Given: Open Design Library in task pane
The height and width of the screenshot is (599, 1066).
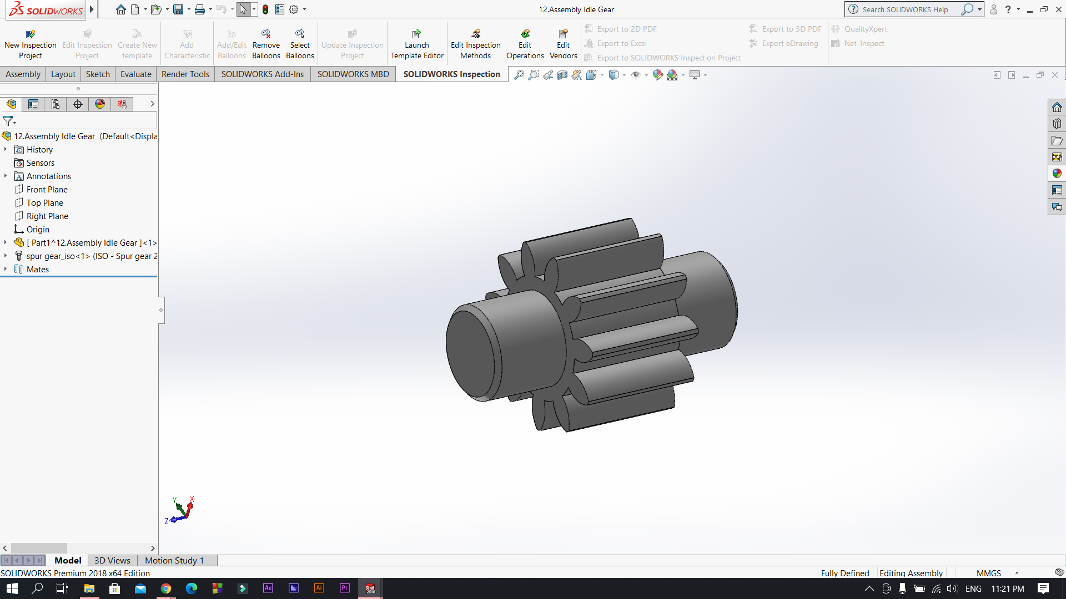Looking at the screenshot, I should tap(1057, 124).
